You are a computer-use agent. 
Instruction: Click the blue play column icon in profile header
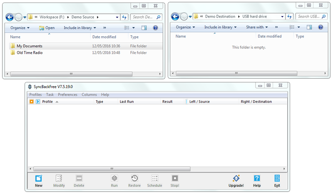pyautogui.click(x=38, y=102)
